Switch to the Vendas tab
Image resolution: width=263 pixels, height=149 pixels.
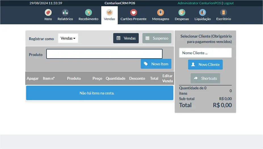point(110,15)
